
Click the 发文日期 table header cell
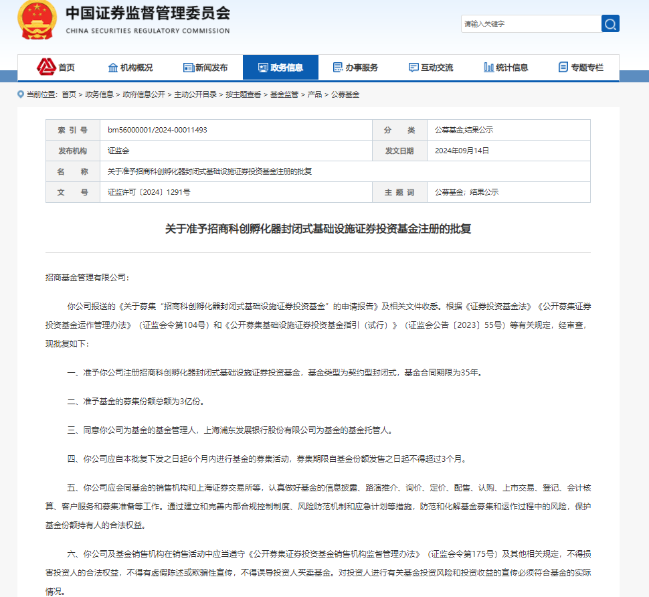coord(399,151)
